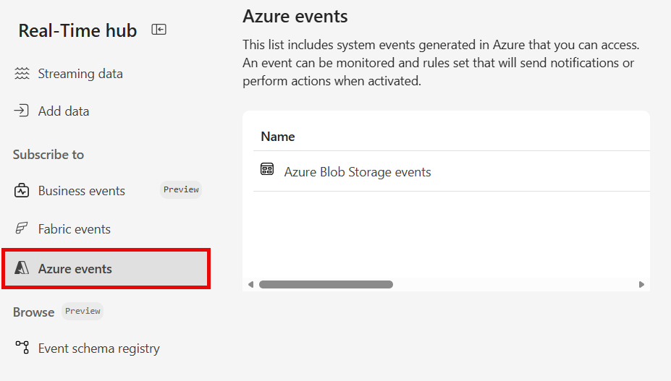Open Business events in the sidebar

click(82, 191)
